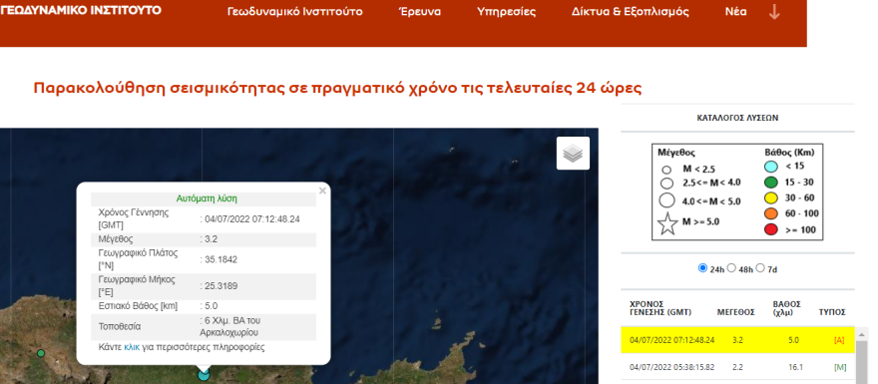Click the down arrow in the navigation bar

(x=774, y=12)
